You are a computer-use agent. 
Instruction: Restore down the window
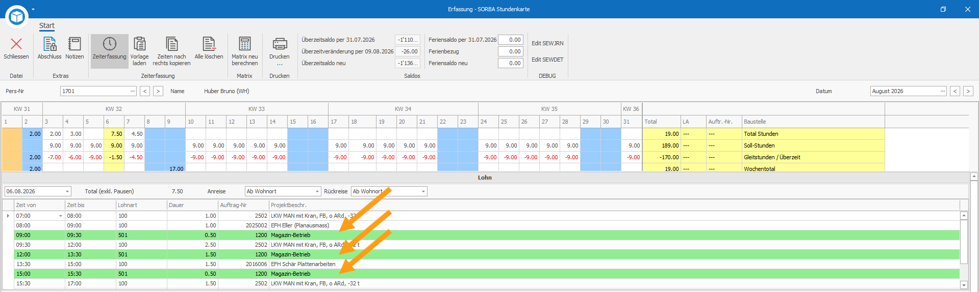coord(943,9)
